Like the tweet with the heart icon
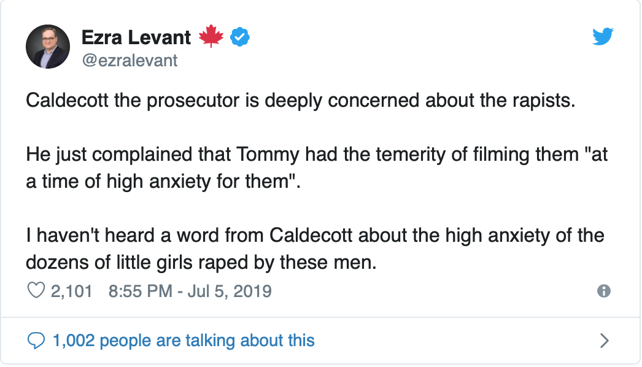Viewport: 642px width, 367px height. [36, 290]
